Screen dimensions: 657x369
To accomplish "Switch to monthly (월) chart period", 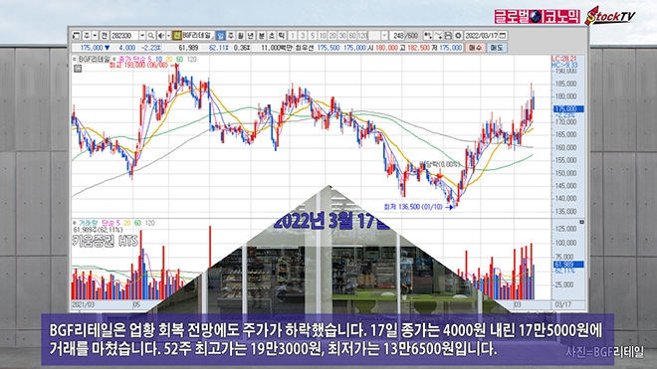I will point(241,36).
